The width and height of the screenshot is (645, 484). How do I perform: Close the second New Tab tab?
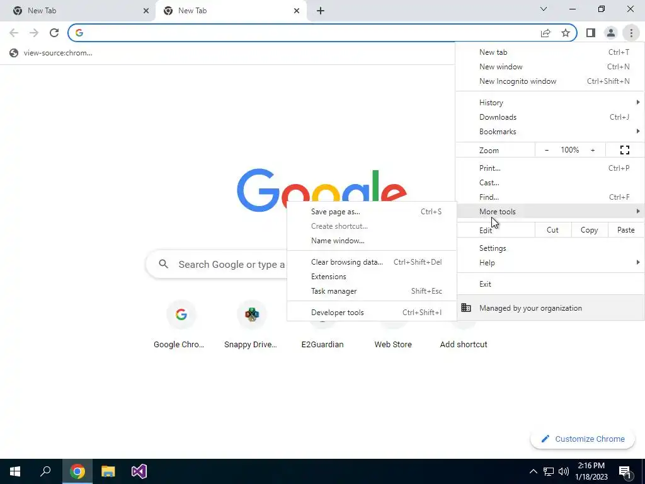(x=297, y=11)
